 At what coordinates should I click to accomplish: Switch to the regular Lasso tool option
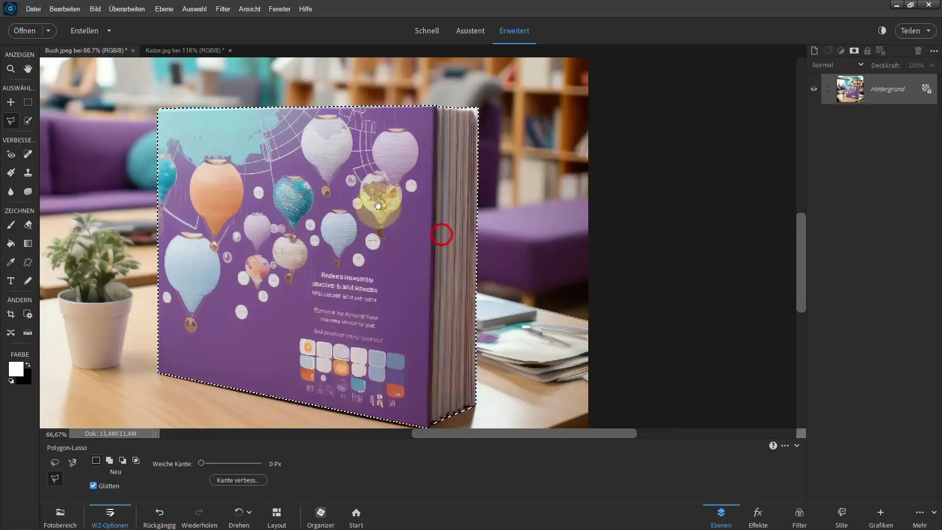[x=55, y=462]
